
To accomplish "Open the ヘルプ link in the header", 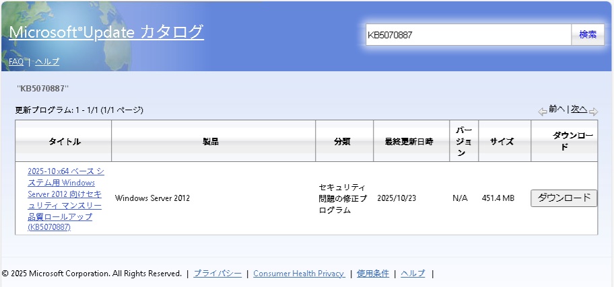I will (47, 61).
